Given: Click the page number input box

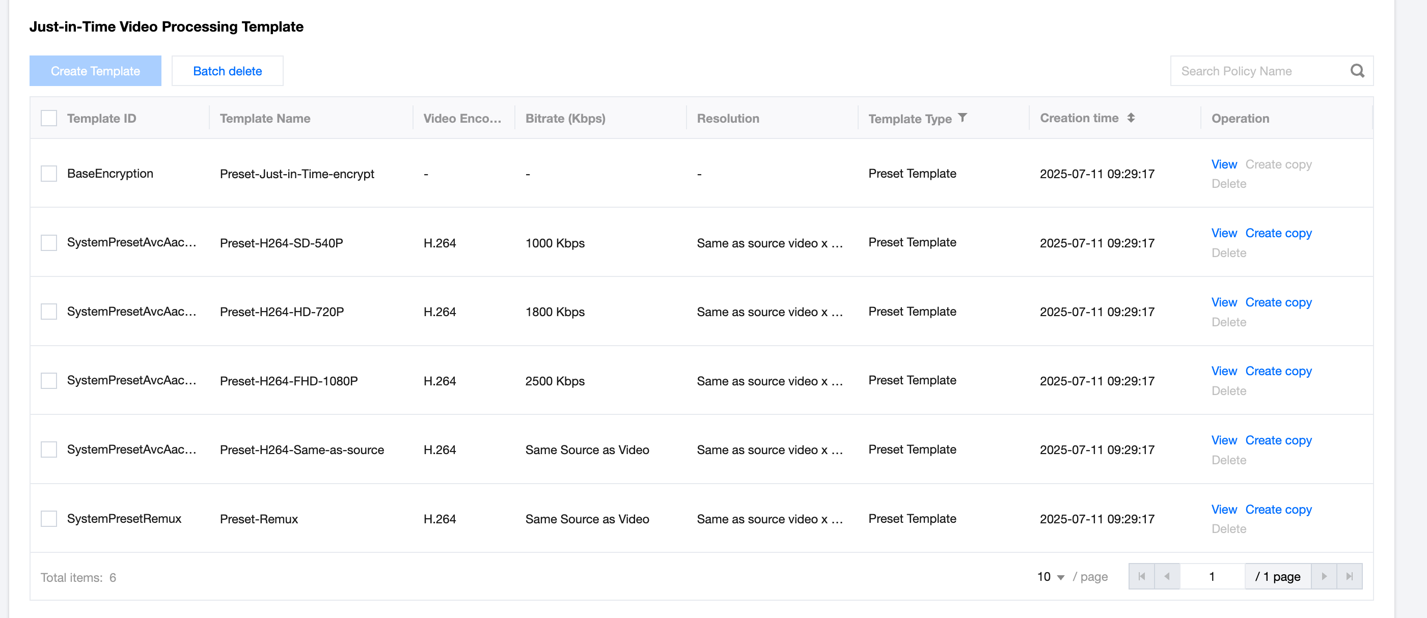Looking at the screenshot, I should coord(1212,576).
